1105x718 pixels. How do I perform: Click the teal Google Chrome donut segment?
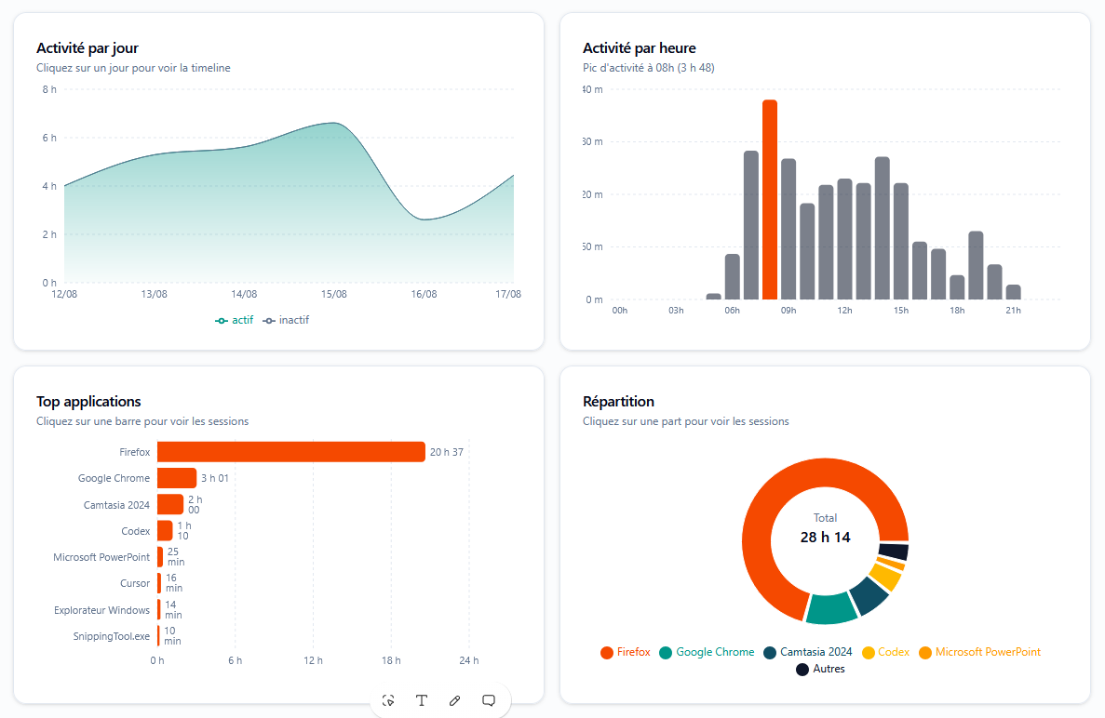(831, 608)
